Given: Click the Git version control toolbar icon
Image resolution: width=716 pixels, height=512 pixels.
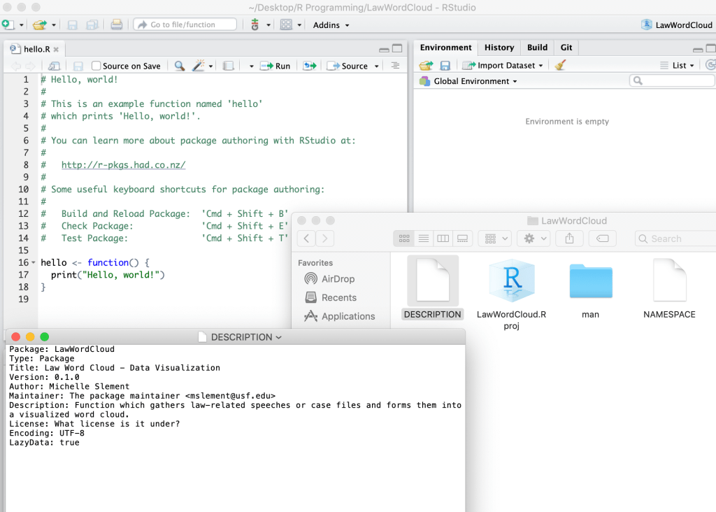Looking at the screenshot, I should coord(255,24).
